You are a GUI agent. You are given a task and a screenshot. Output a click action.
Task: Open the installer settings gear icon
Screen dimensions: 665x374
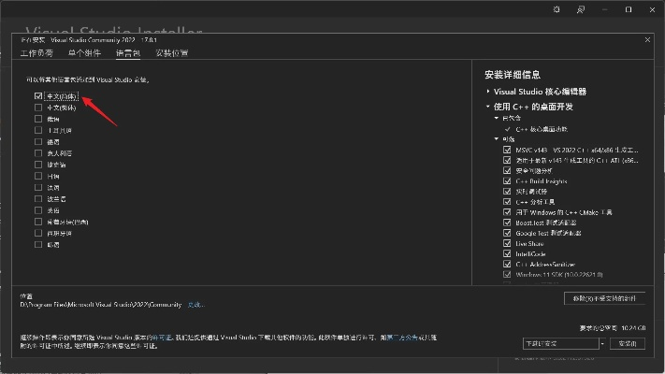(557, 9)
